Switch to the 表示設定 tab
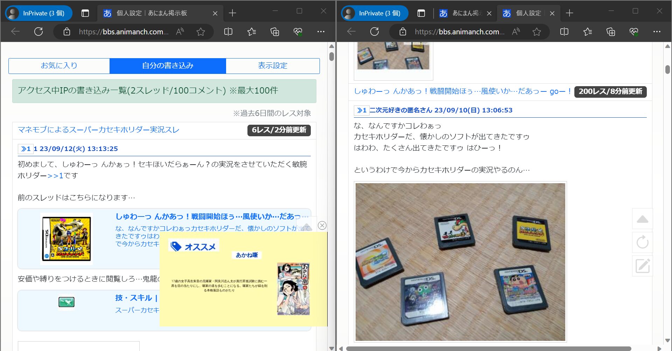672x351 pixels. tap(273, 66)
